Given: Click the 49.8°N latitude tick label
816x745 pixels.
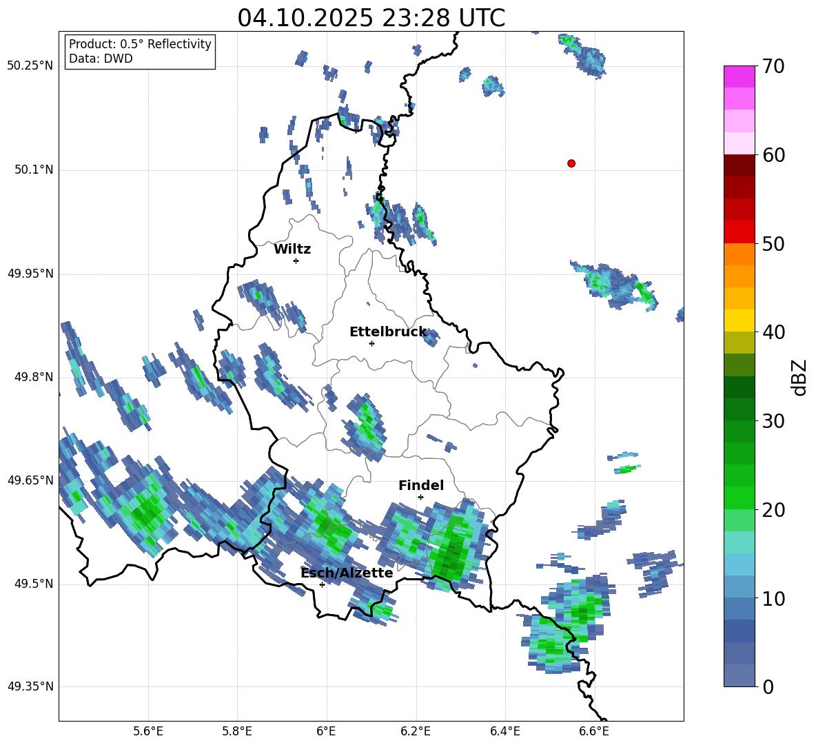Looking at the screenshot, I should click(x=34, y=377).
